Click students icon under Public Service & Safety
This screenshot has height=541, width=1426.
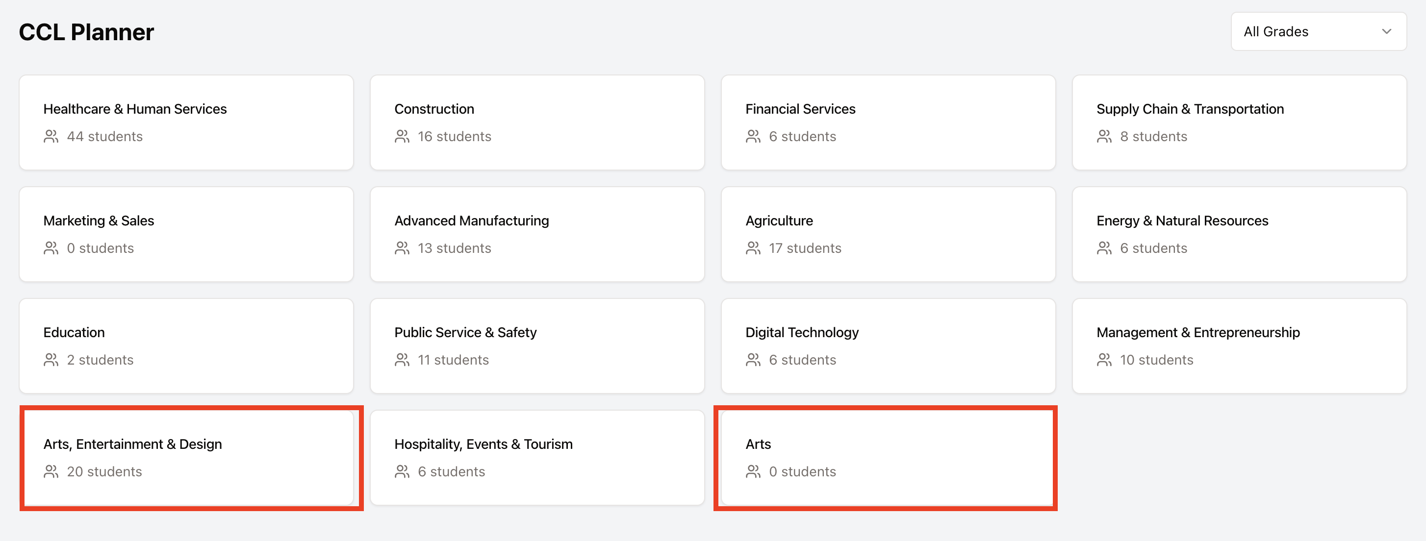click(x=402, y=360)
